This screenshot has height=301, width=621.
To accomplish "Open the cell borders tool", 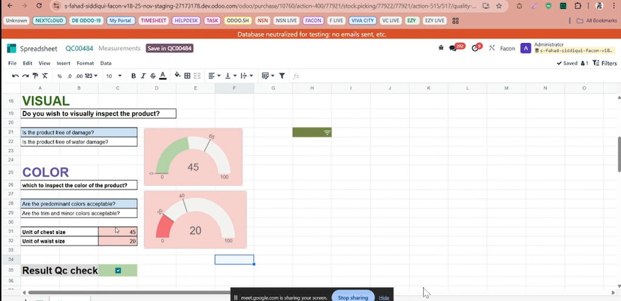I will click(187, 76).
